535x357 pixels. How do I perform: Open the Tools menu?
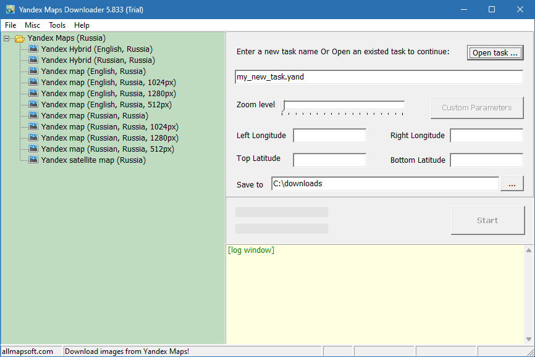tap(57, 25)
